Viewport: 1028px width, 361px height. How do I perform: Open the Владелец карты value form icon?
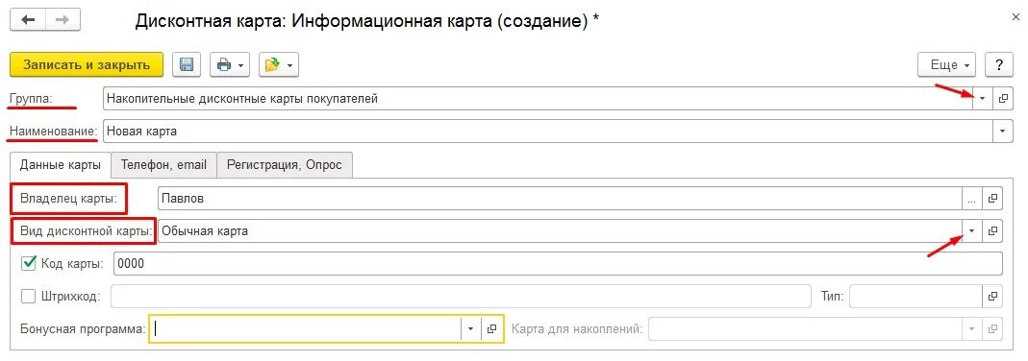click(x=992, y=198)
